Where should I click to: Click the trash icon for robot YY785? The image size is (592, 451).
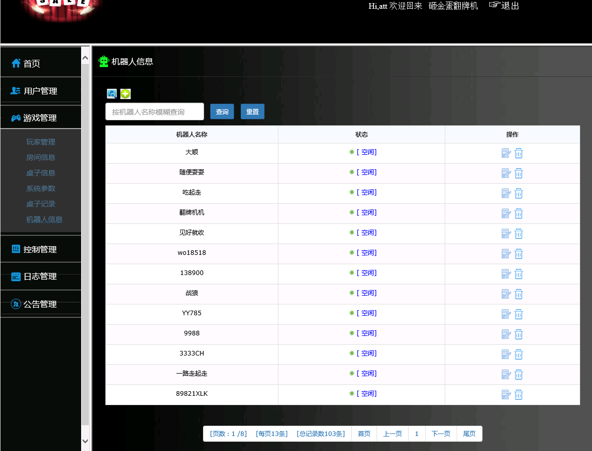point(519,314)
